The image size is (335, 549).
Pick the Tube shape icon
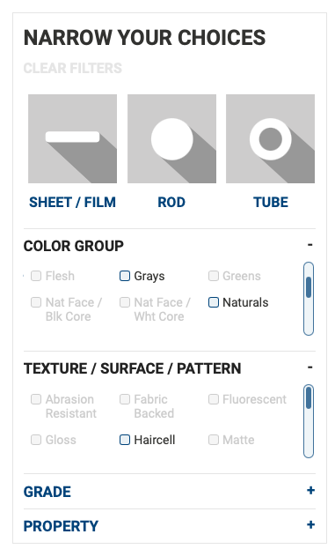click(x=270, y=138)
